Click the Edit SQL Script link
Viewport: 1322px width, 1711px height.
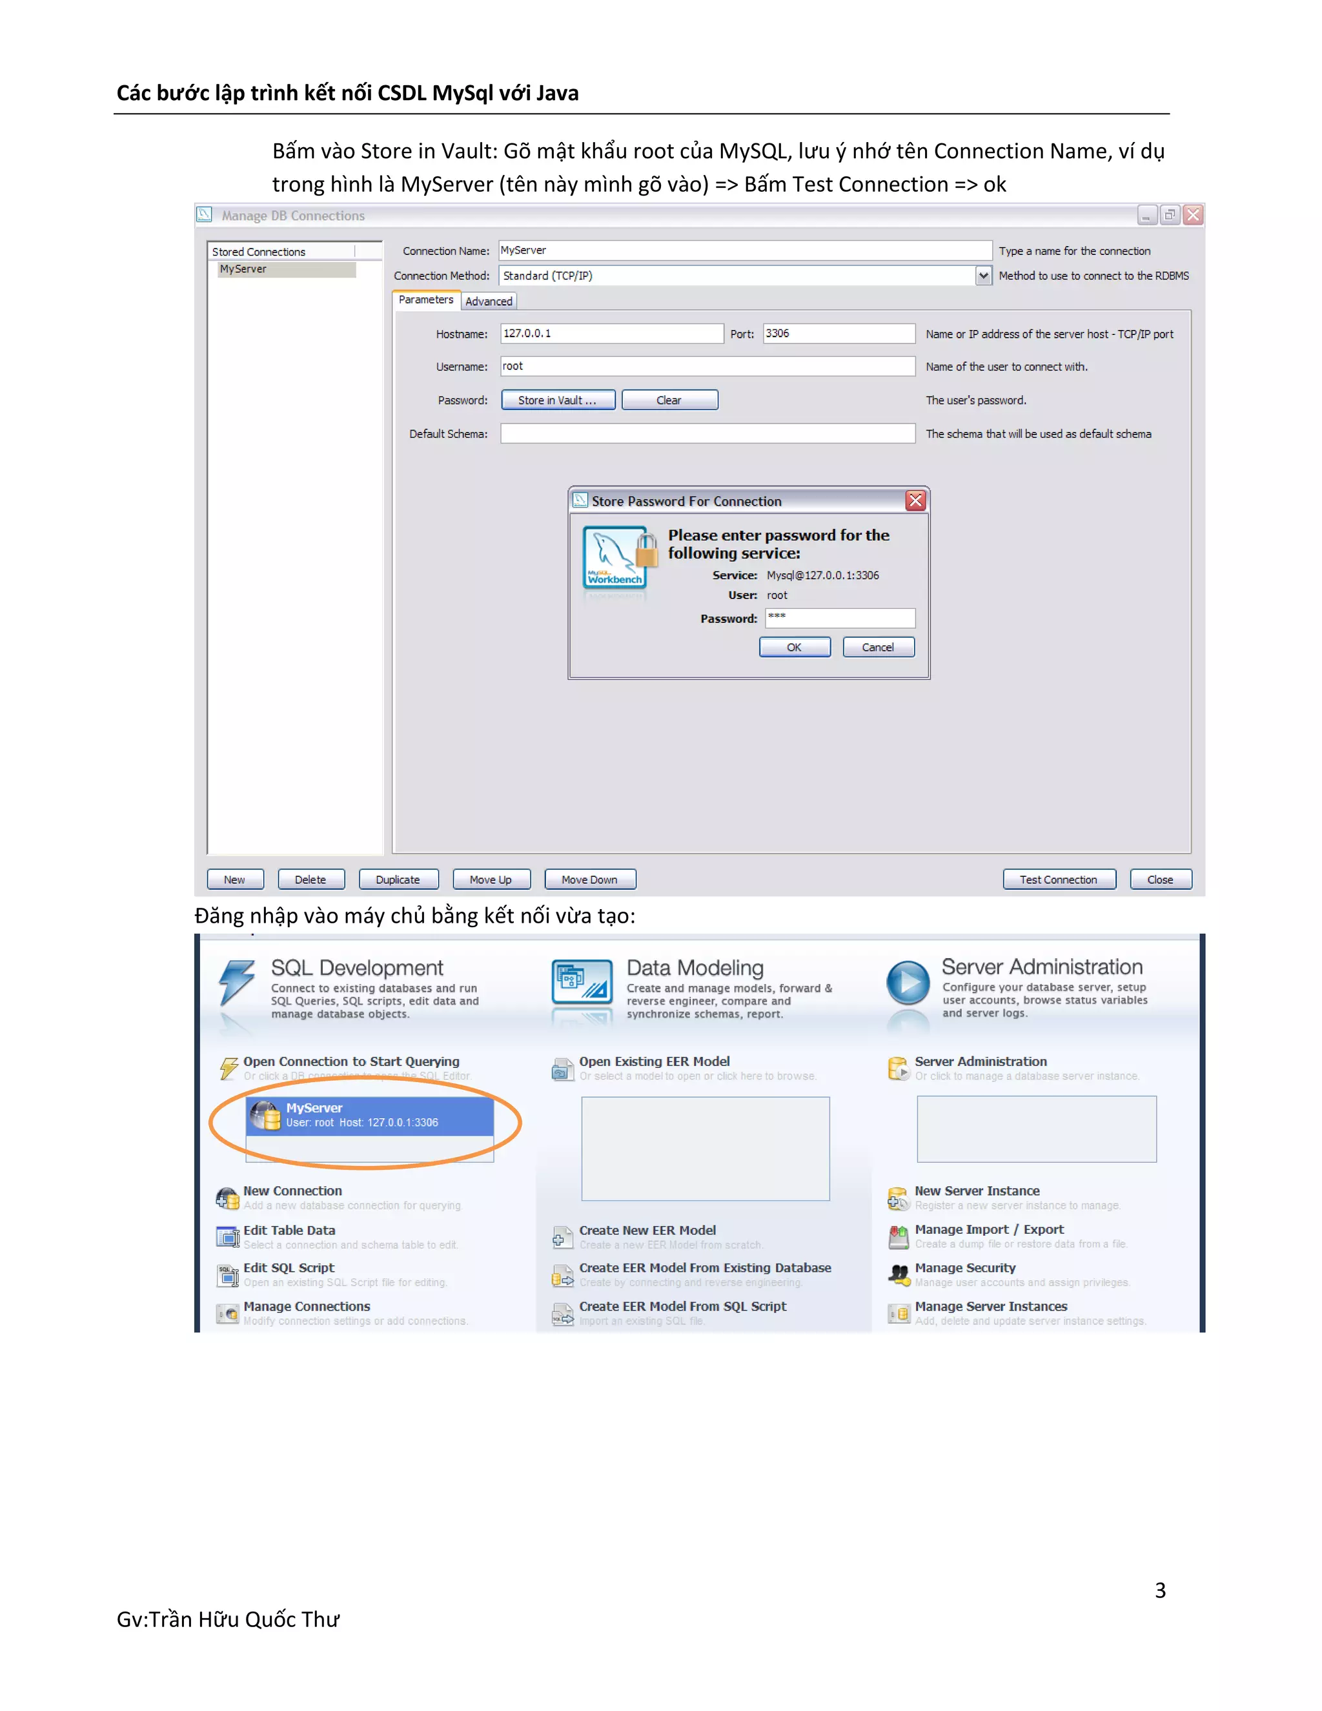tap(289, 1267)
